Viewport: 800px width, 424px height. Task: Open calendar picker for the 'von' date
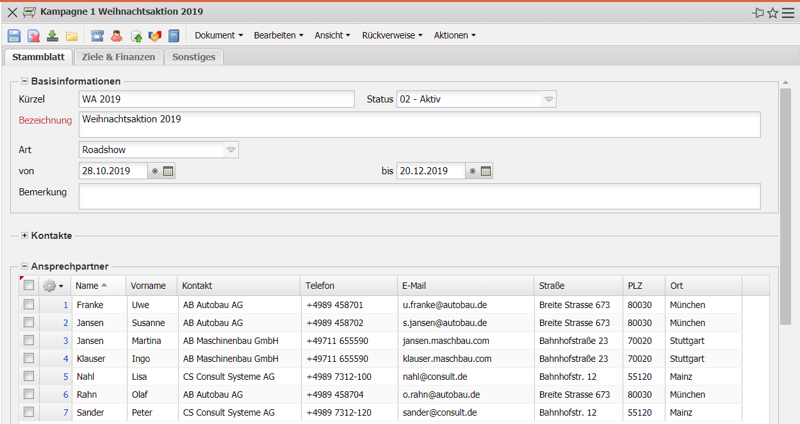pos(168,171)
